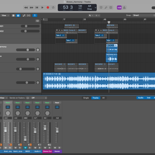Image resolution: width=155 pixels, height=155 pixels.
Task: Select the BKG3#45 region
Action: 60,67
